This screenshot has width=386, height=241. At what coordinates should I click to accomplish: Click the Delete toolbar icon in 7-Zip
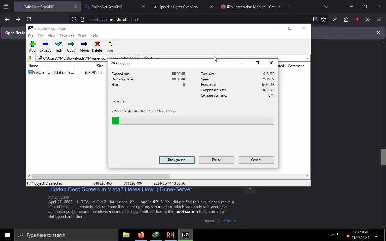pyautogui.click(x=97, y=46)
